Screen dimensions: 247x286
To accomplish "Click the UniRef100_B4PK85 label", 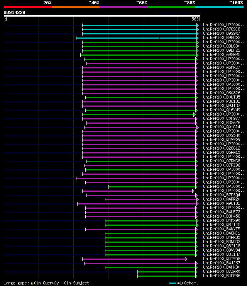I will [x=222, y=237].
